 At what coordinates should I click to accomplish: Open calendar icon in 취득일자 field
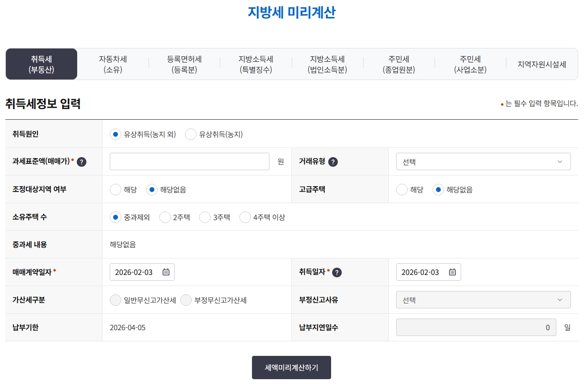452,272
